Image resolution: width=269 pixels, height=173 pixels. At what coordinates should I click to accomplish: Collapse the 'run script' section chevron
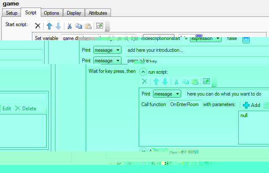[x=143, y=72]
